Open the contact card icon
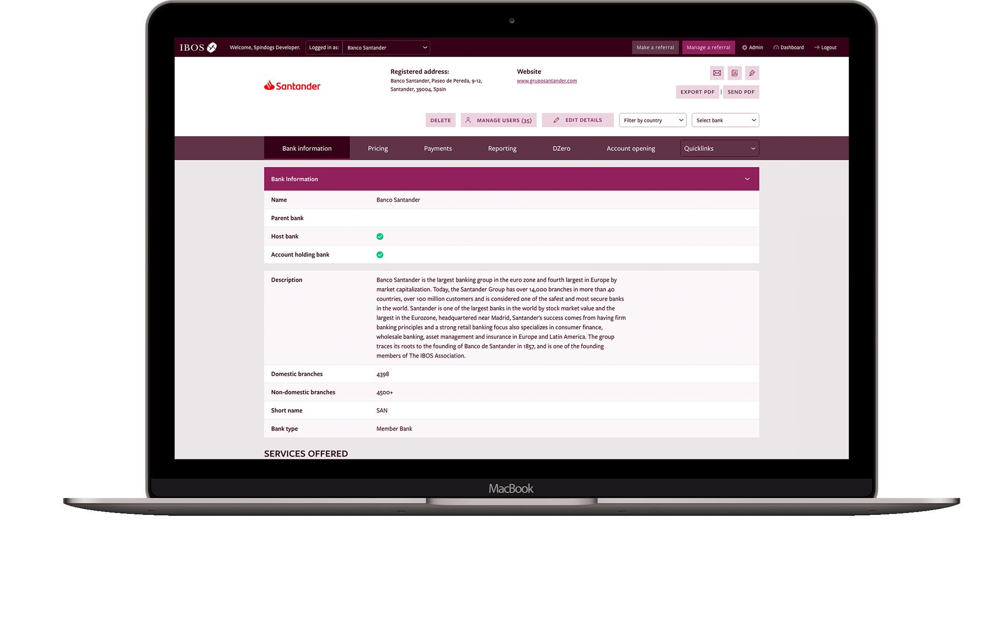1001x623 pixels. pos(735,73)
